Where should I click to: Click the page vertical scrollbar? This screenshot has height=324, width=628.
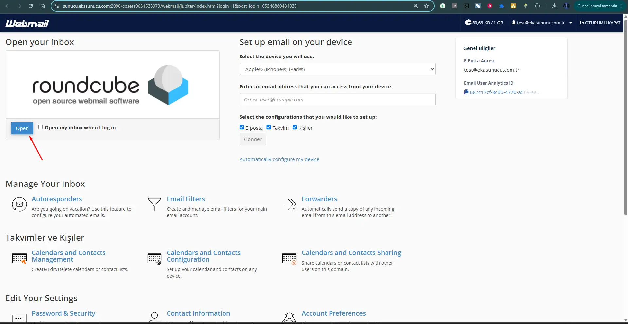pyautogui.click(x=626, y=118)
